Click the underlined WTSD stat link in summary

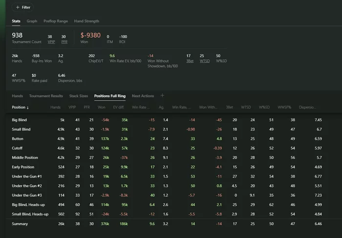tap(204, 61)
